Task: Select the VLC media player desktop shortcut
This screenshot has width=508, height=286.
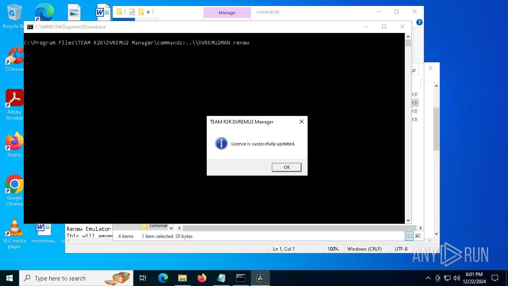Action: [x=14, y=234]
